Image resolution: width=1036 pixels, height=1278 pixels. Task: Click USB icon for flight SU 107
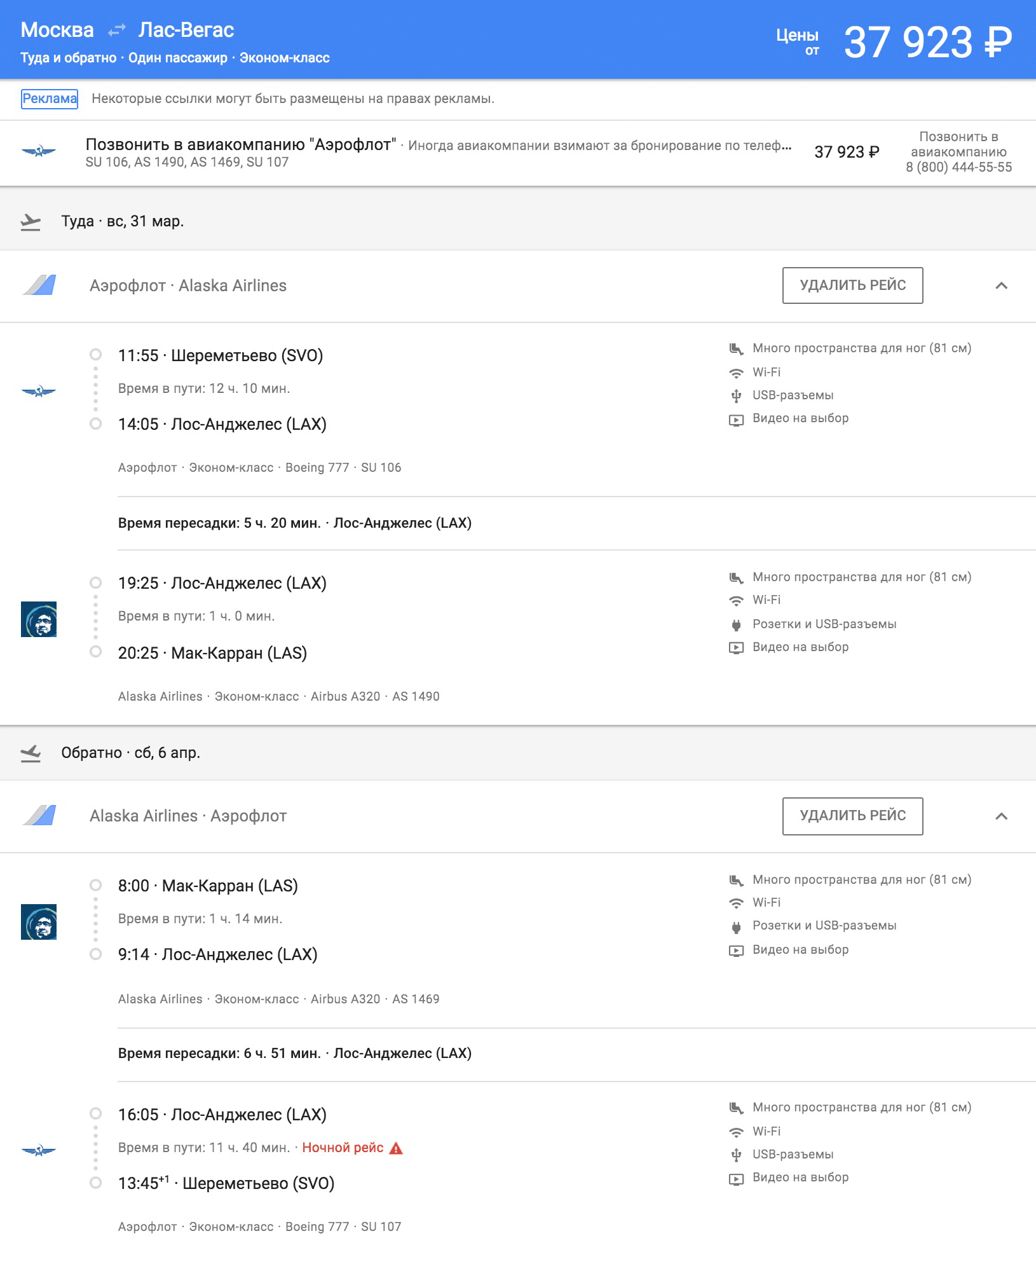coord(736,1155)
